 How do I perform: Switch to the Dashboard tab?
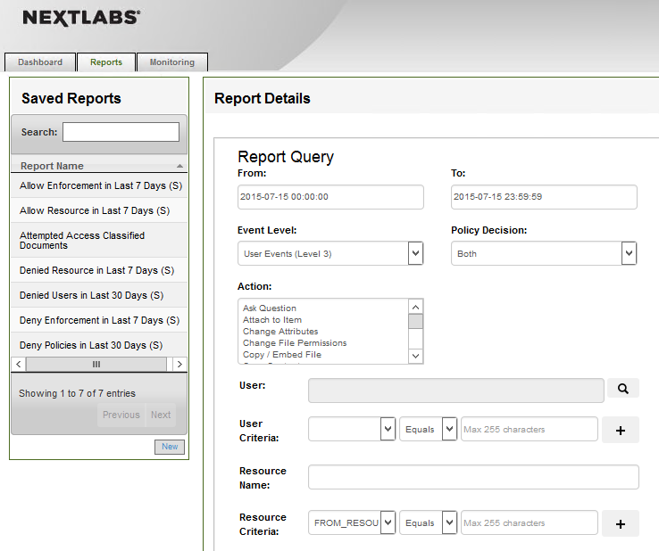click(40, 62)
